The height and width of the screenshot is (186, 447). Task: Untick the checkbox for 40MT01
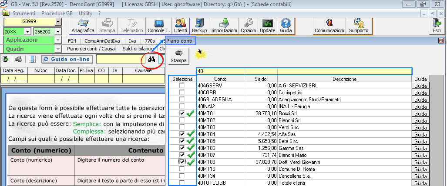click(182, 113)
